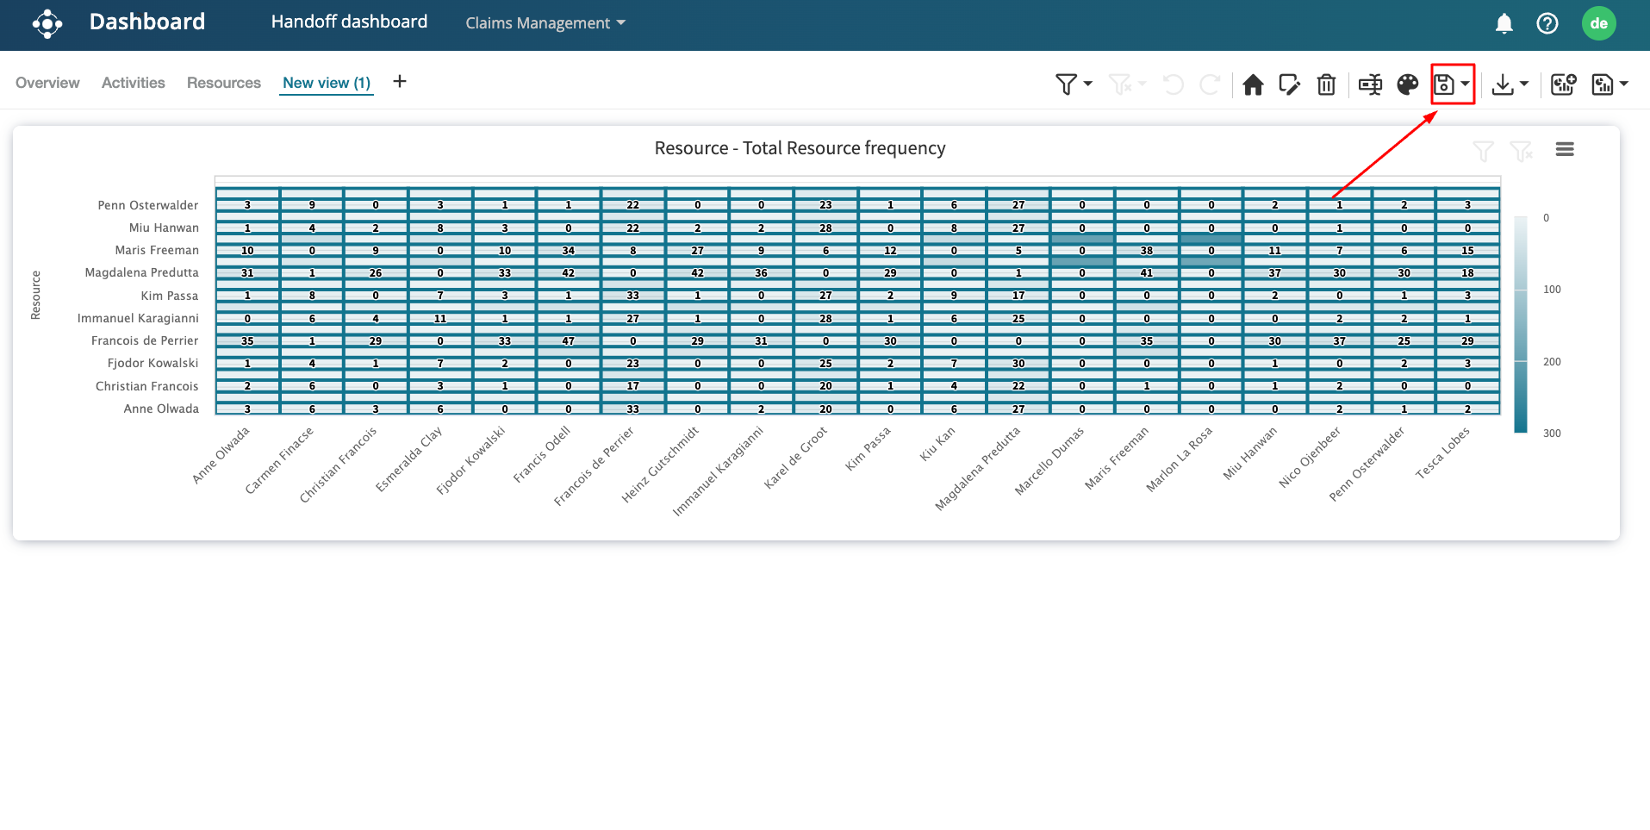This screenshot has width=1650, height=830.
Task: Click the rename view icon
Action: pyautogui.click(x=1370, y=84)
